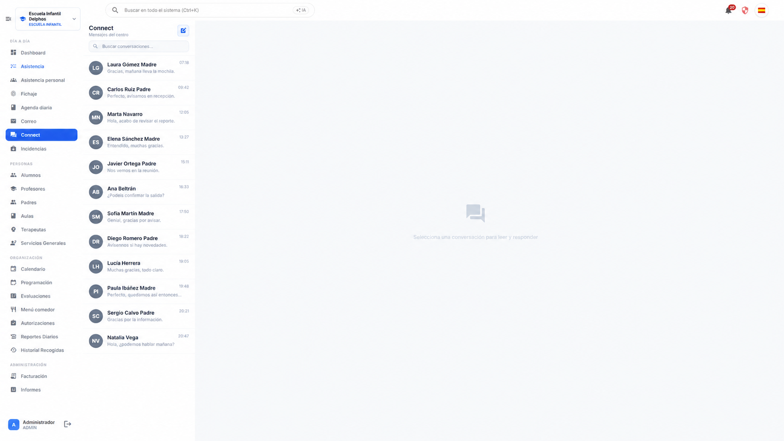Click the red shield icon

tap(745, 10)
